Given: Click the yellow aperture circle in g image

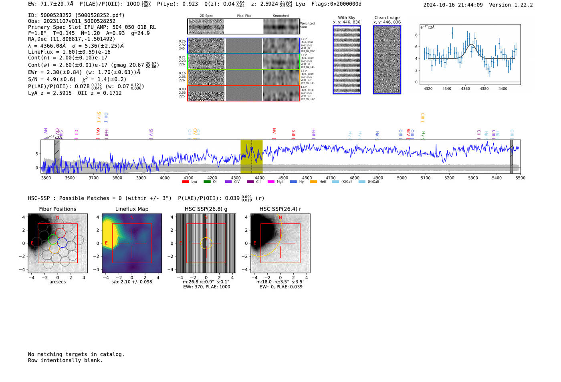Looking at the screenshot, I should 206,243.
